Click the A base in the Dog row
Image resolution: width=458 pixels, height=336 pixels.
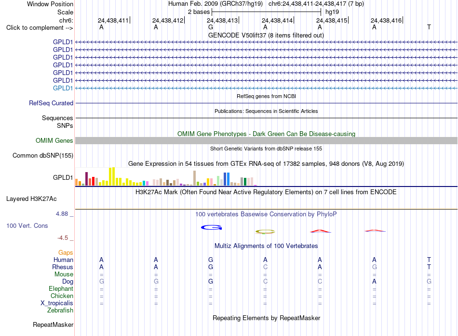click(374, 282)
